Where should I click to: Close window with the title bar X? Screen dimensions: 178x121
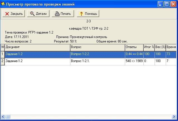coord(174,4)
